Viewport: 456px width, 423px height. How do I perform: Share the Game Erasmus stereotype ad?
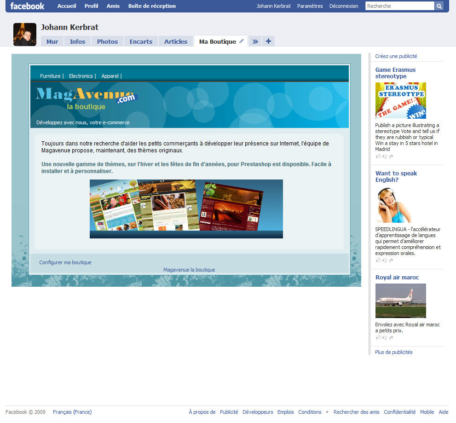[392, 156]
